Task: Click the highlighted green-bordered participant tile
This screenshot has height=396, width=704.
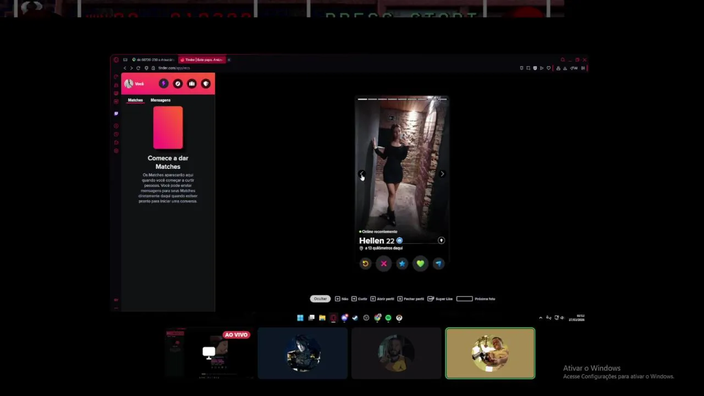Action: pos(490,354)
